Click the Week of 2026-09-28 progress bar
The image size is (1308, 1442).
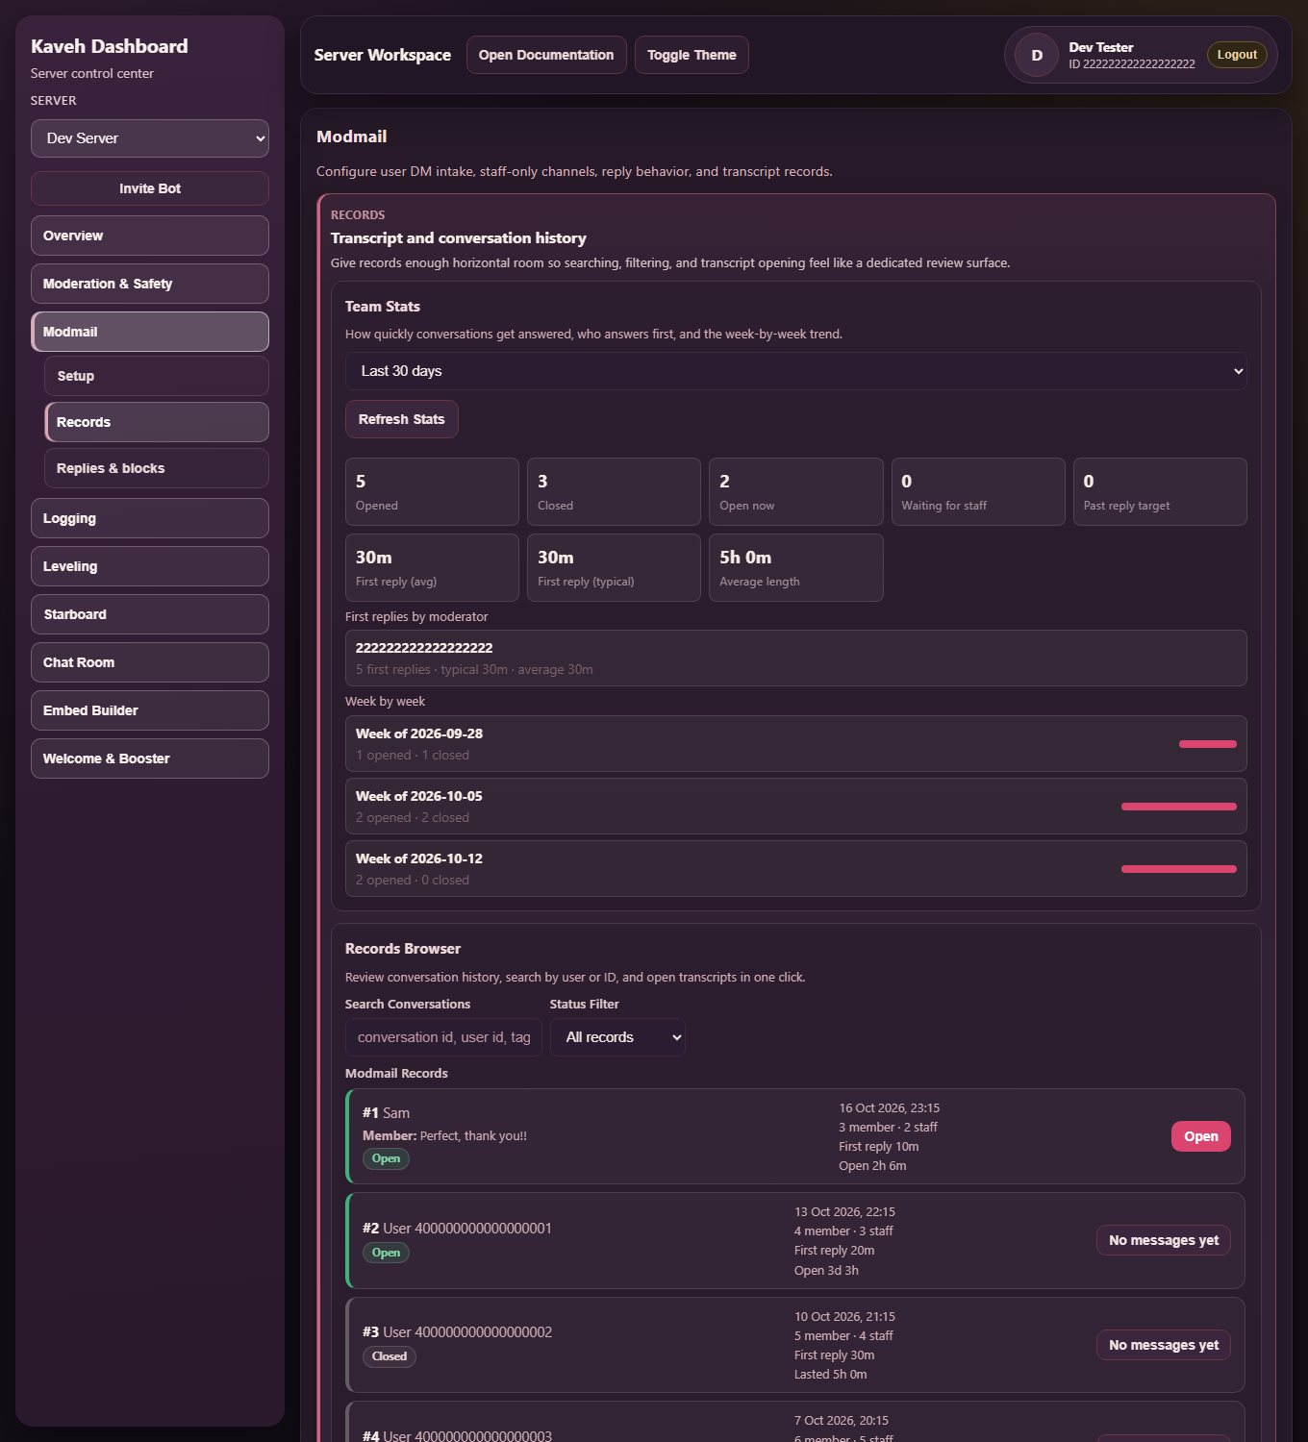pos(1208,744)
